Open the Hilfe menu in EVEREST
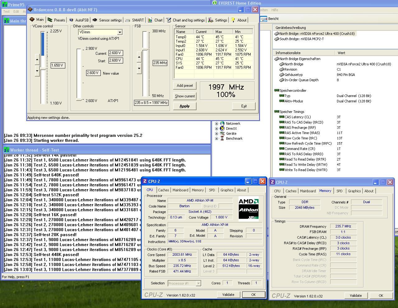 click(x=275, y=10)
